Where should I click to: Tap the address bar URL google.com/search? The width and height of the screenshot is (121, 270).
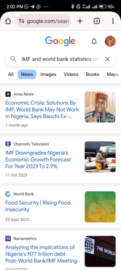click(48, 21)
